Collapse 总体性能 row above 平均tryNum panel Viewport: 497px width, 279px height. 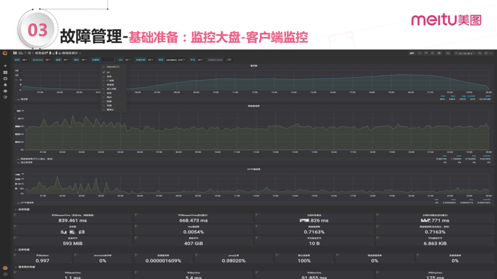(22, 250)
